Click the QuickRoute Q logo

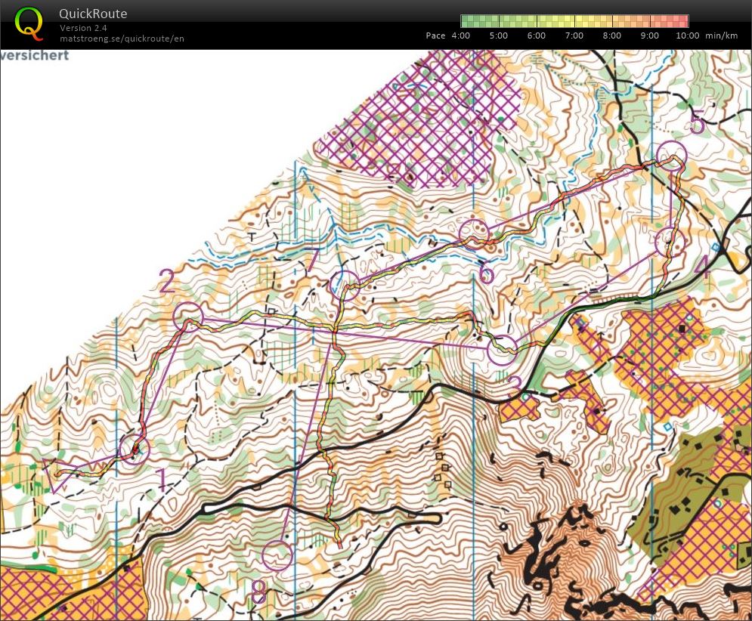(29, 23)
